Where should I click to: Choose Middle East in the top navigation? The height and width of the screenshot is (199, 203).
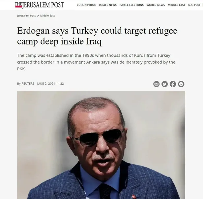tap(176, 5)
